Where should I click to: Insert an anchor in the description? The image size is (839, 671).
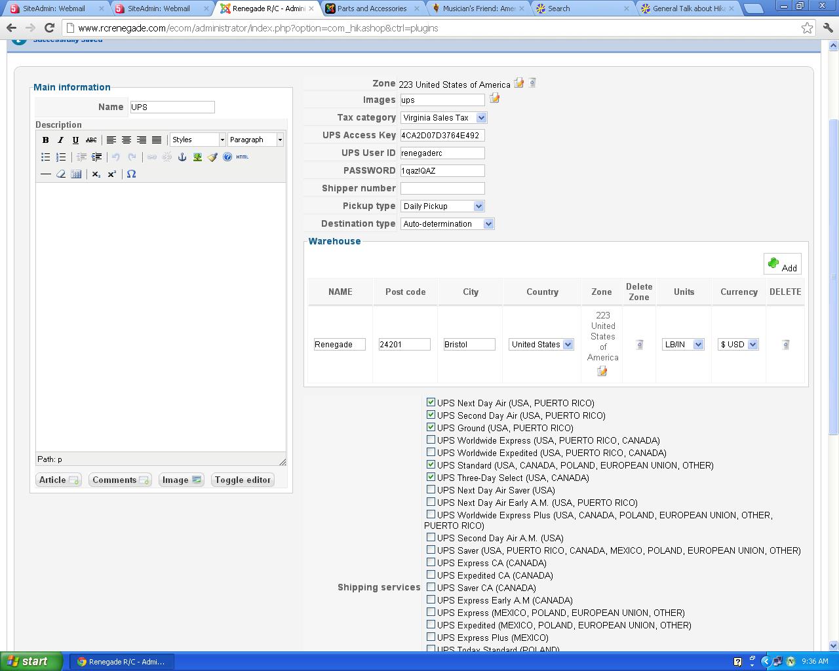(x=182, y=157)
